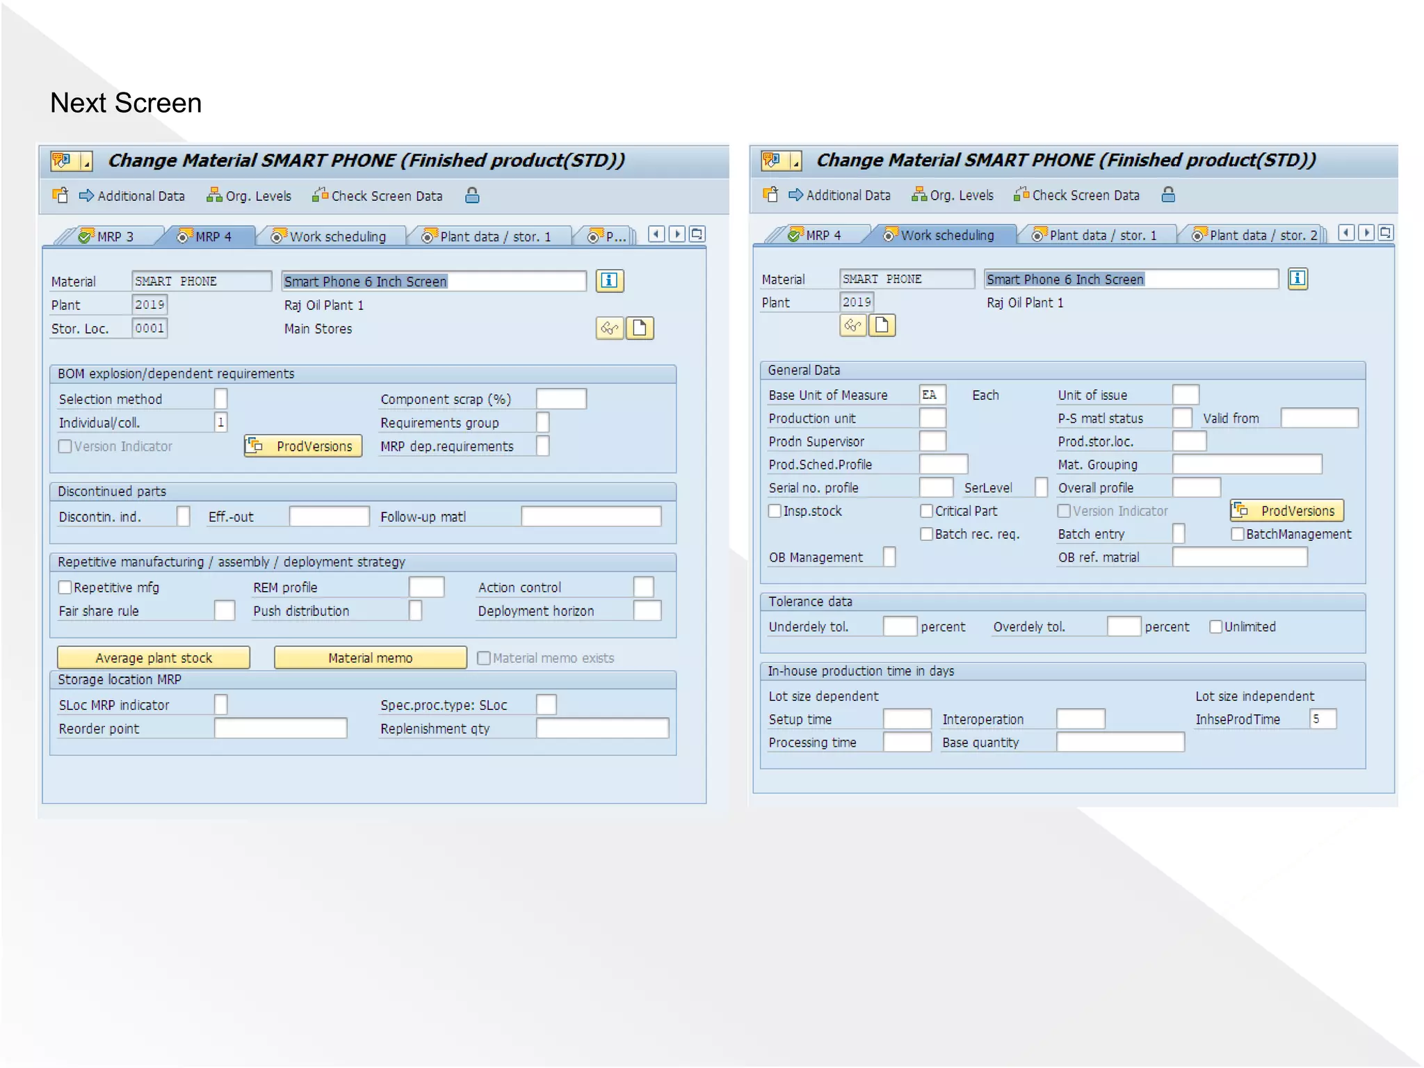Click Check Screen Data in right window
This screenshot has width=1424, height=1068.
pos(1085,195)
